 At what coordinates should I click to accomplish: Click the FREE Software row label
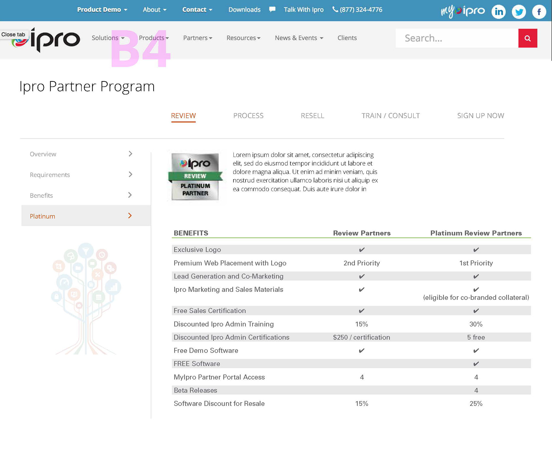[x=197, y=364]
